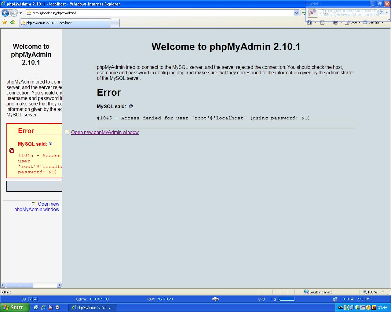Image resolution: width=391 pixels, height=312 pixels.
Task: Click the RSS feeds icon
Action: point(322,23)
